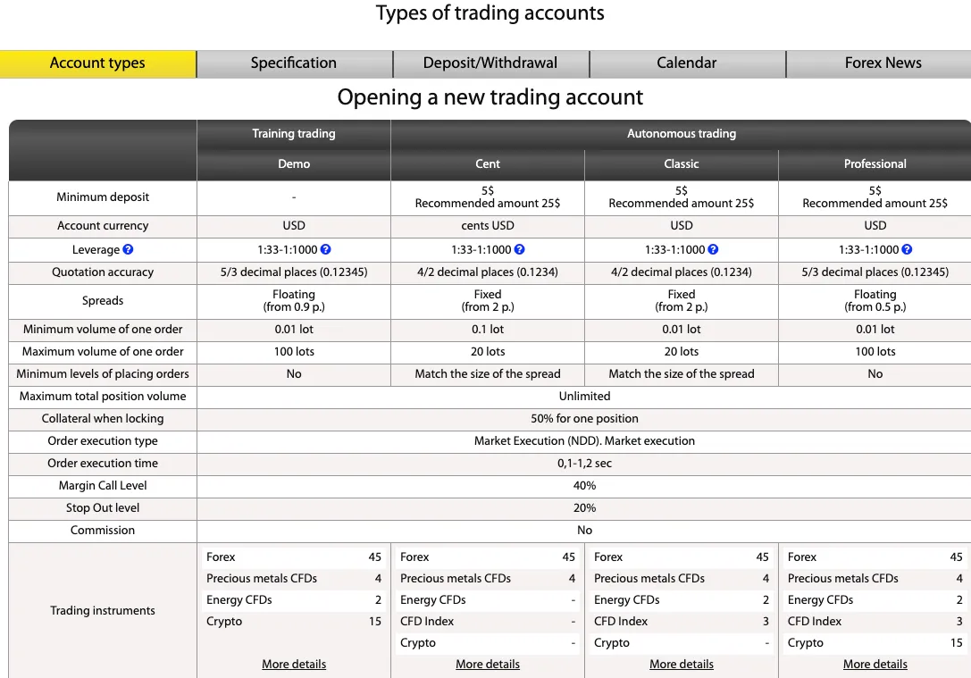This screenshot has width=971, height=678.
Task: Click Collateral when locking label
Action: [x=103, y=419]
